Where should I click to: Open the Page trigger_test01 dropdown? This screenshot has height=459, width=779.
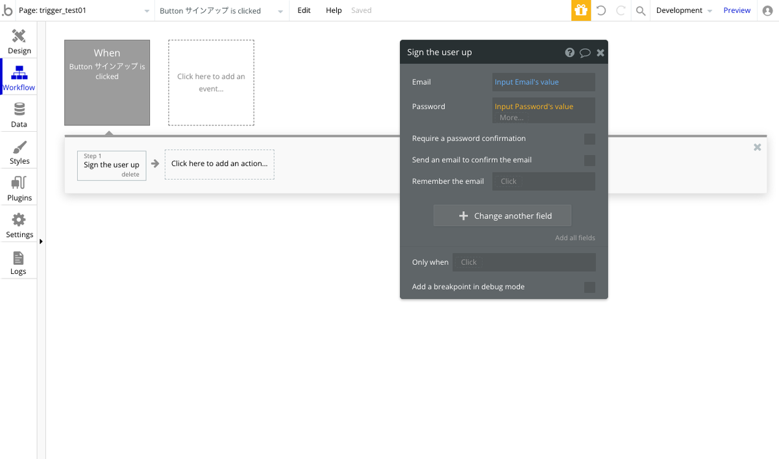pos(85,10)
